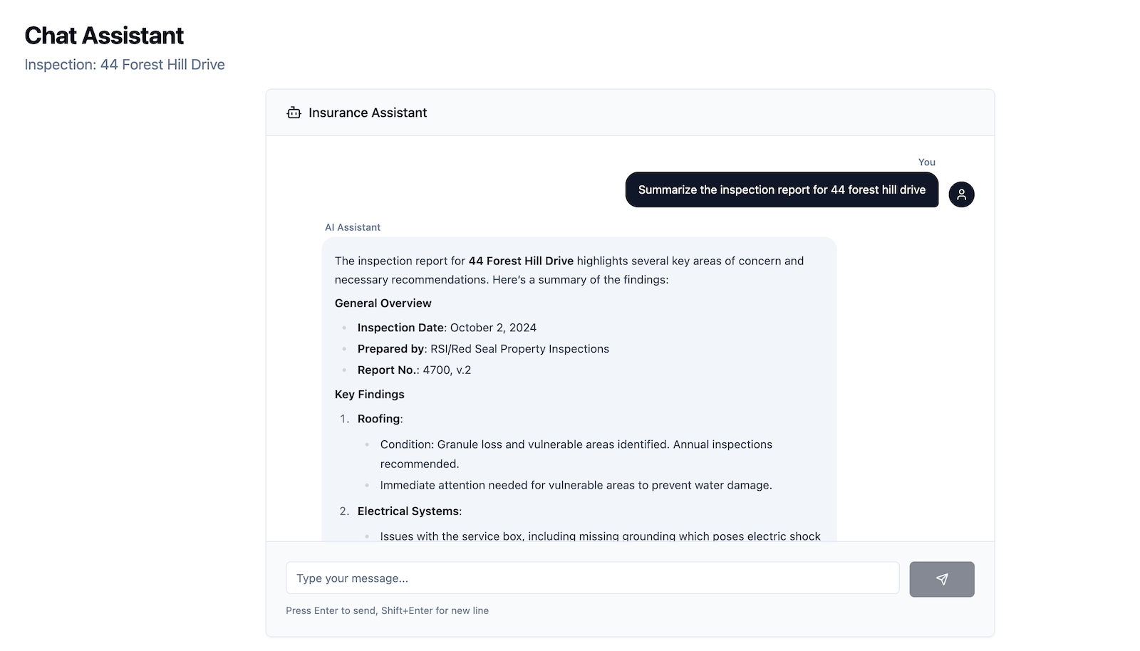Click the 'General Overview' heading
The image size is (1140, 651).
(x=383, y=303)
